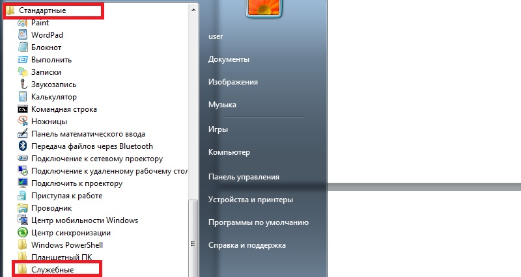Open Приступая к работе icon
The width and height of the screenshot is (521, 277).
tap(23, 195)
